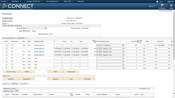Viewport: 175px width, 98px height.
Task: Open the NavBar compass icon
Action: coord(171,5)
